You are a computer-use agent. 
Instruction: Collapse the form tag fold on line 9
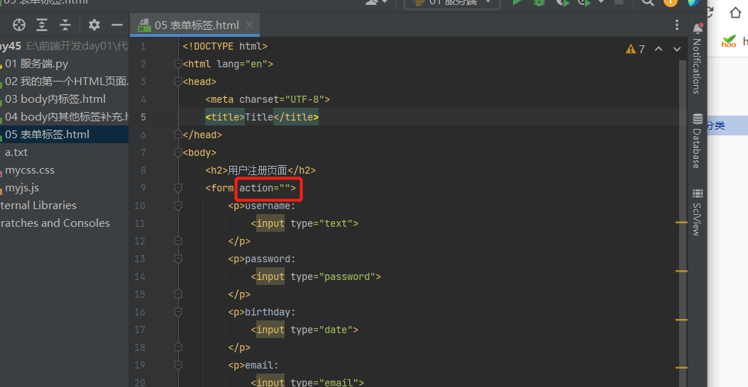178,188
